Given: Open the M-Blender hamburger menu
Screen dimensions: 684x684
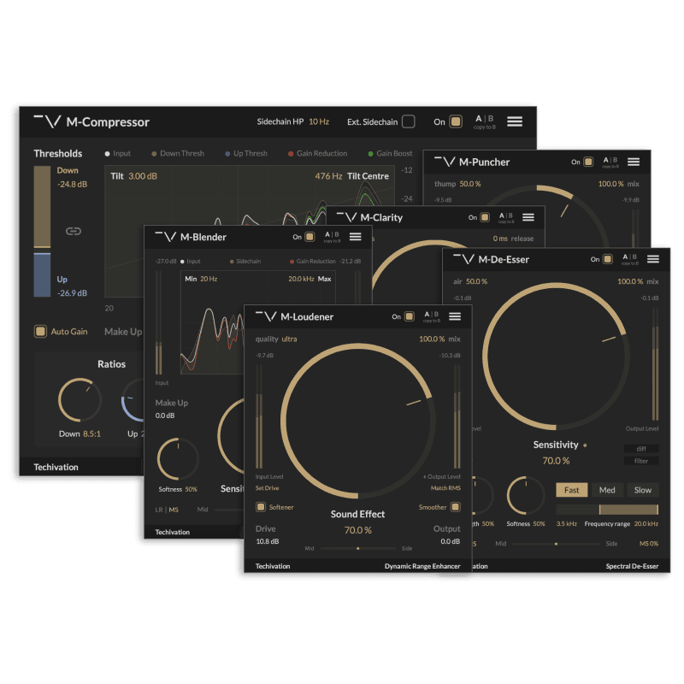Looking at the screenshot, I should [x=355, y=237].
